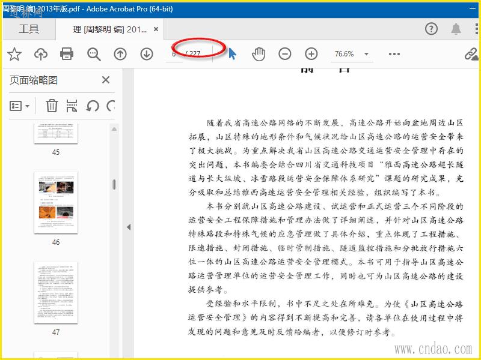Open the Help question mark menu
The height and width of the screenshot is (360, 481).
click(431, 29)
